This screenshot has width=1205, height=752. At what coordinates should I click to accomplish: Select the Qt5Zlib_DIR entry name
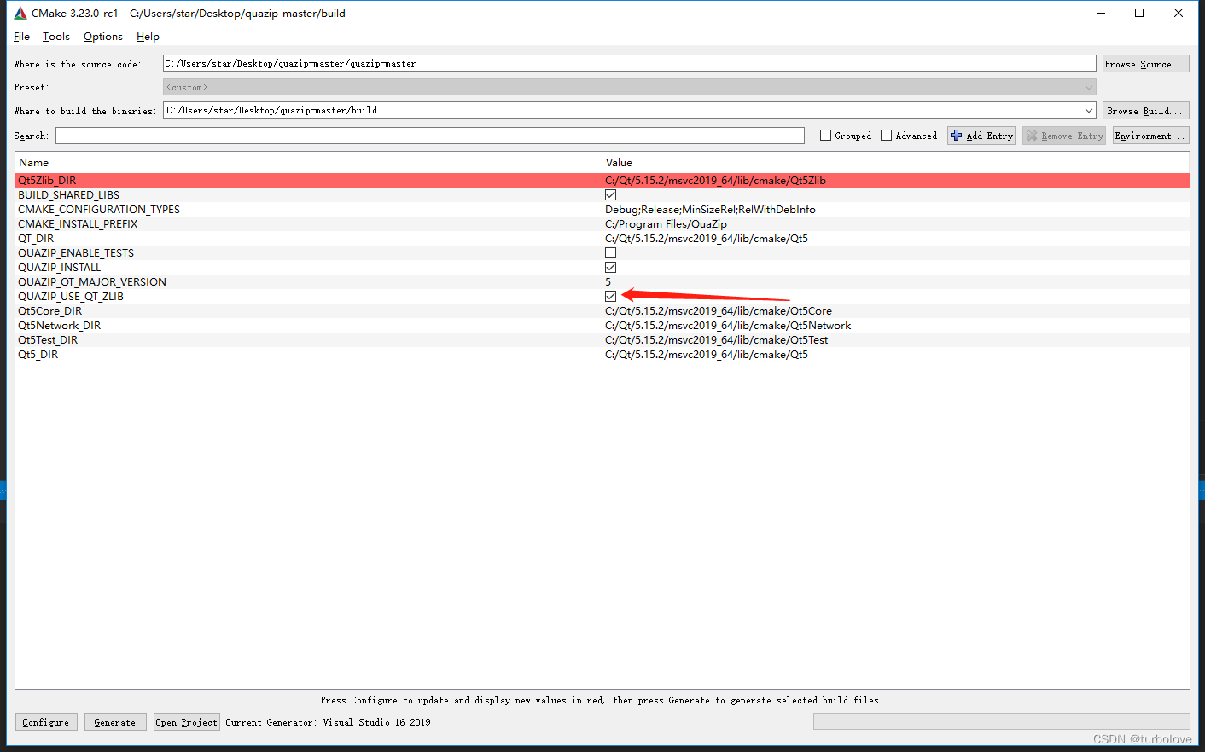(x=47, y=181)
